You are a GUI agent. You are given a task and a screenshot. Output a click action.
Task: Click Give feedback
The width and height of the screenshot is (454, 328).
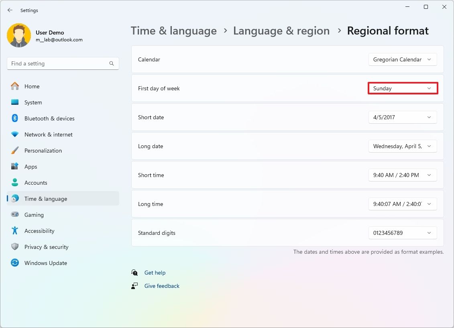click(162, 286)
